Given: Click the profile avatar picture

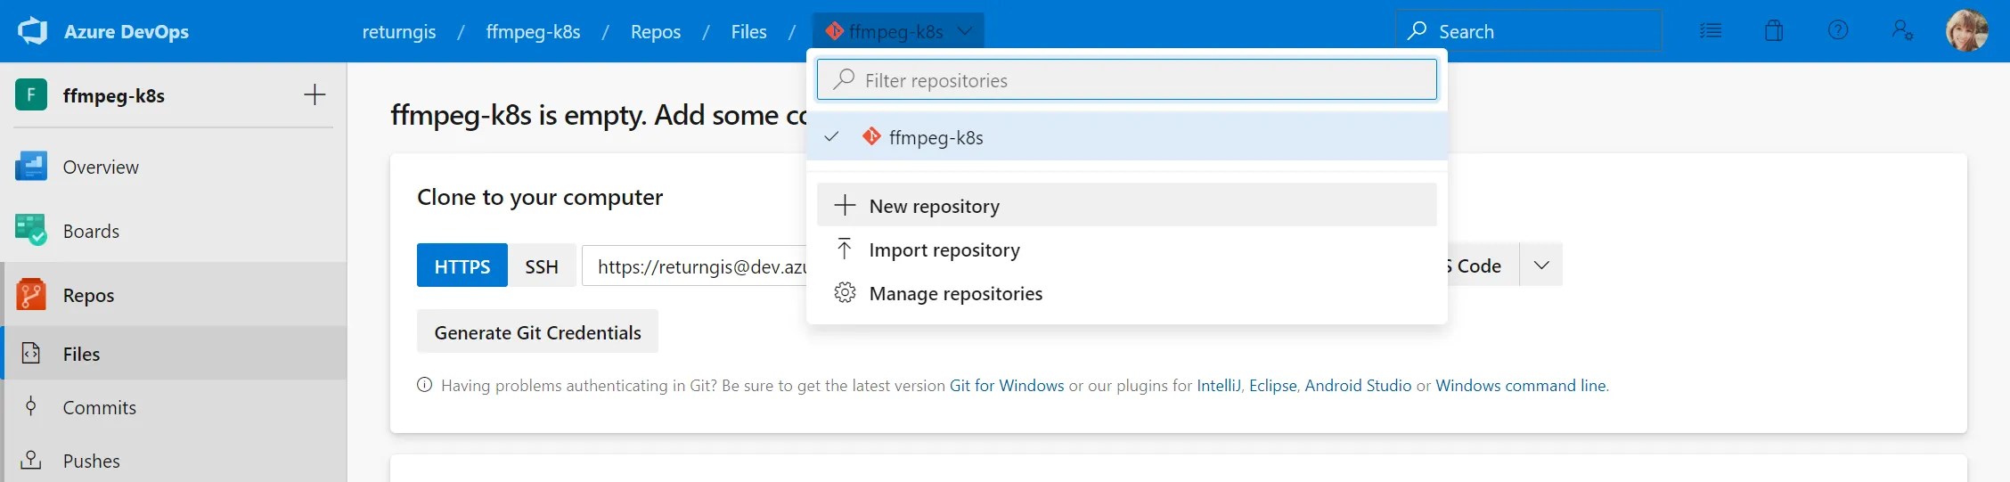Looking at the screenshot, I should (x=1967, y=31).
